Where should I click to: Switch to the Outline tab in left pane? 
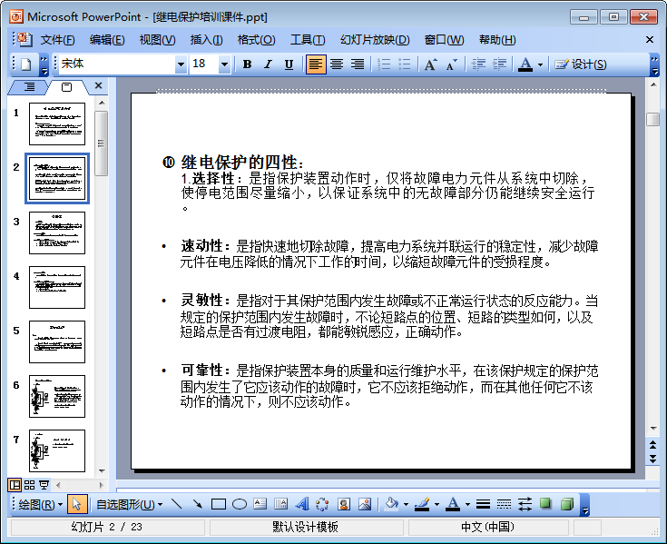tap(29, 87)
